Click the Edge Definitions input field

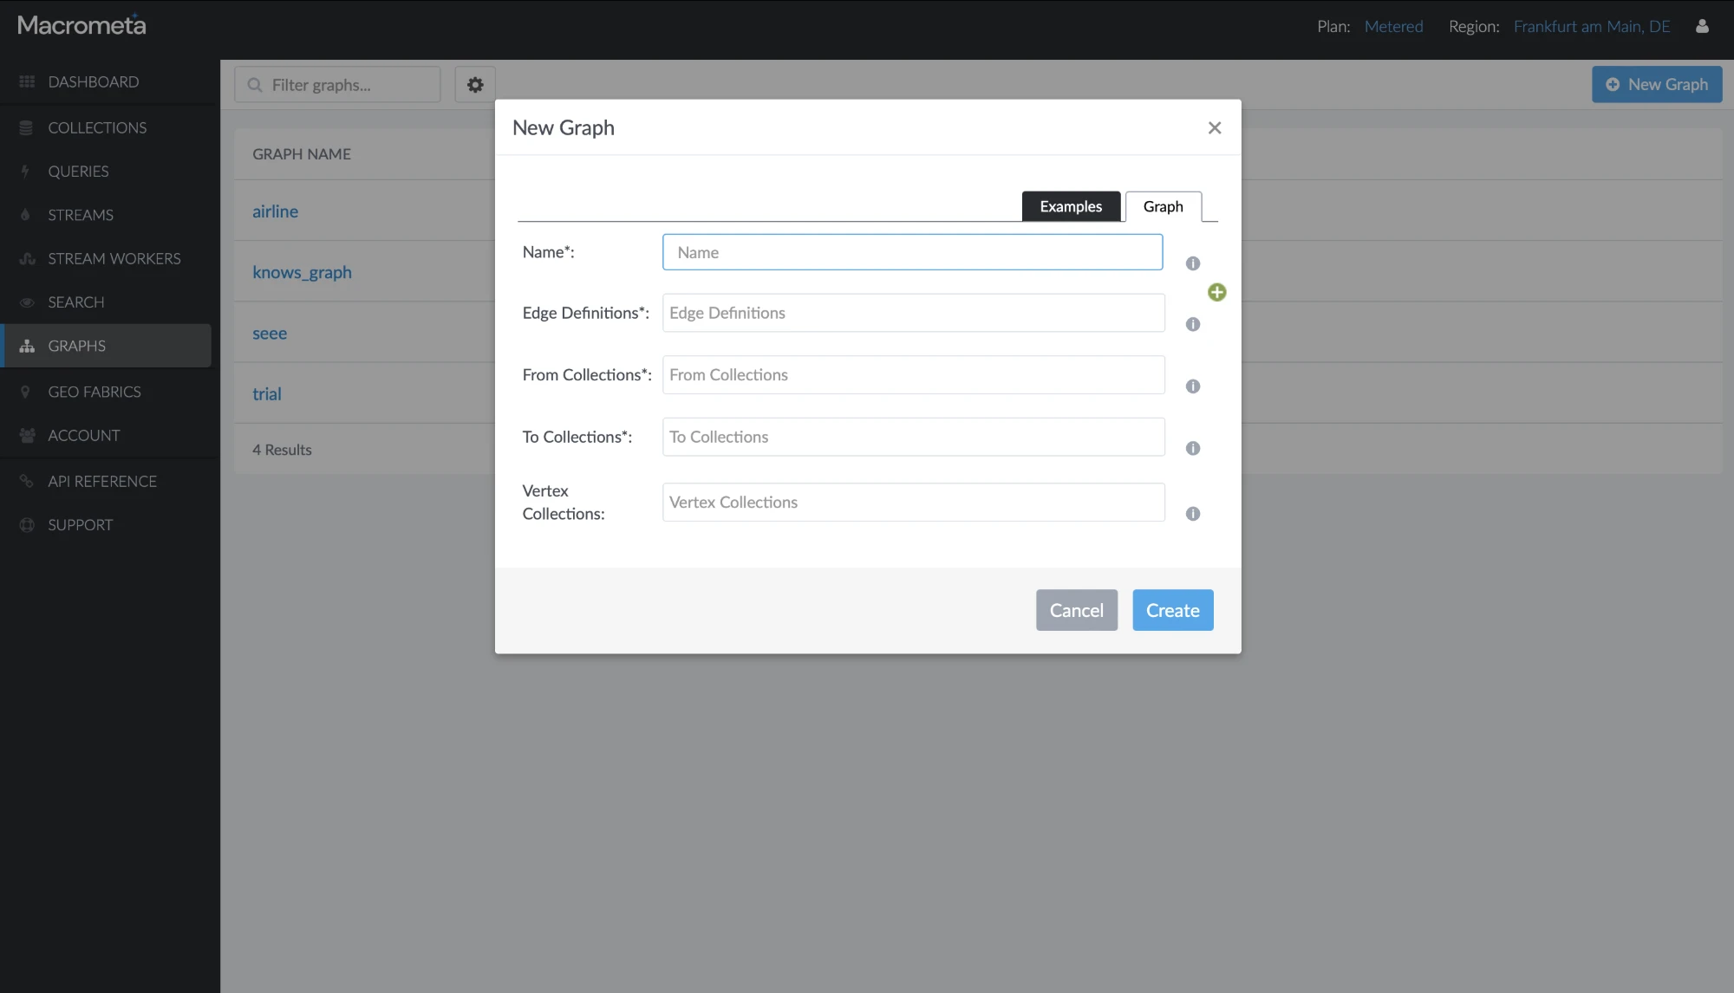(x=913, y=313)
